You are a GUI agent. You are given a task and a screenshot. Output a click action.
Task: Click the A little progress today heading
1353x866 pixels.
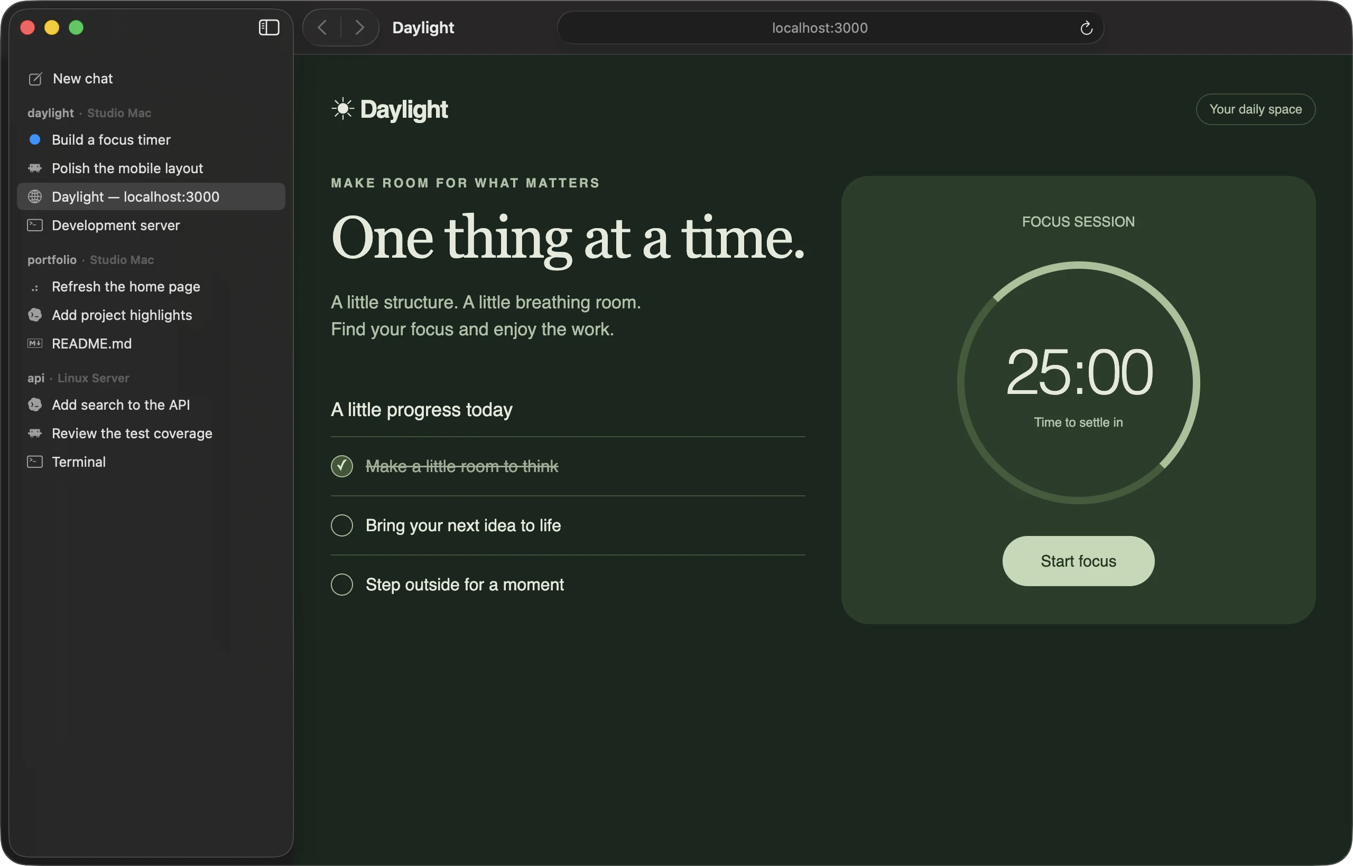coord(422,410)
